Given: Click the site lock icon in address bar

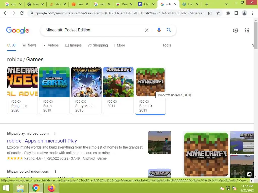Looking at the screenshot, I should pos(32,13).
